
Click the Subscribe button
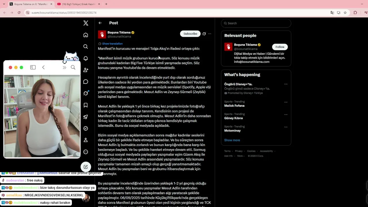[x=190, y=34]
